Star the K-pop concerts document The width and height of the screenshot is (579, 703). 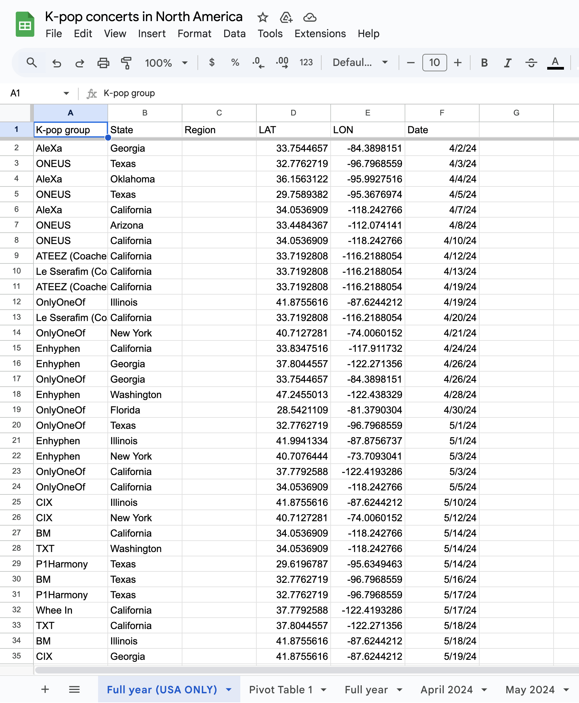pos(263,17)
